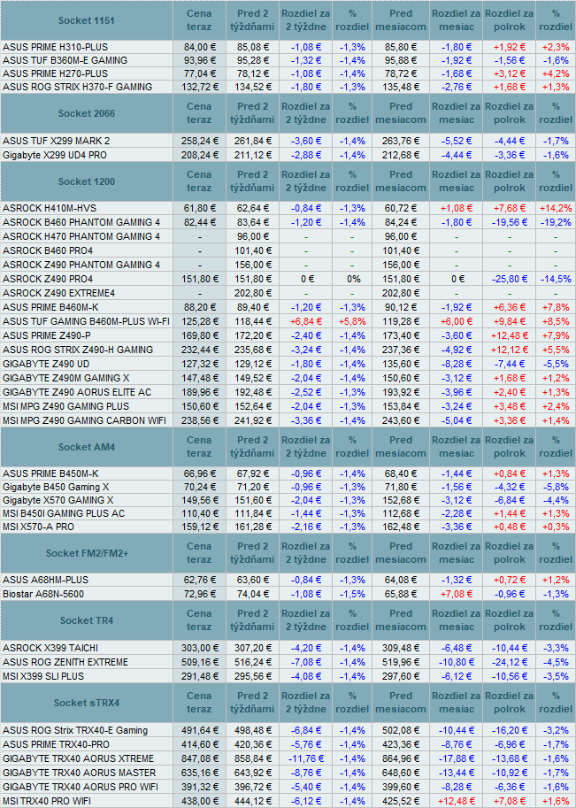
Task: Click GIGABYTE TRX40 AORUS MASTER name
Action: (80, 773)
